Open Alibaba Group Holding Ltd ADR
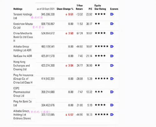Screen dimensions: 156x127 coord(22,48)
